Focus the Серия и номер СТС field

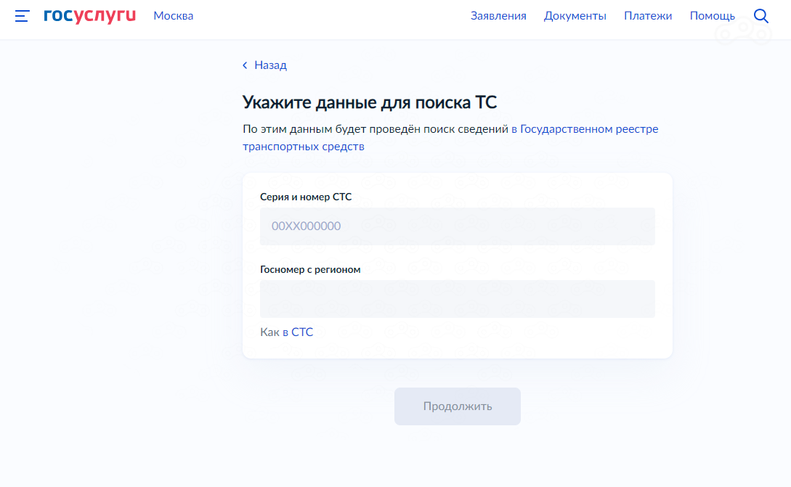457,226
